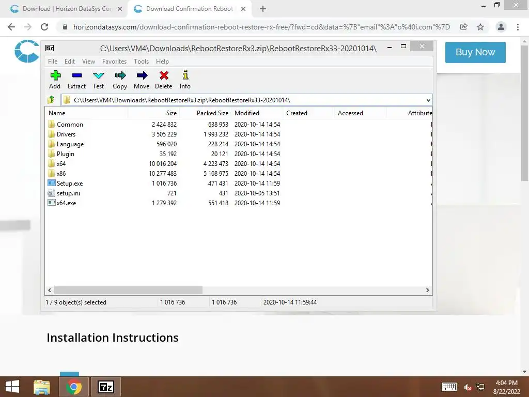The image size is (529, 397).
Task: Bookmark this page with the star icon
Action: click(x=480, y=27)
